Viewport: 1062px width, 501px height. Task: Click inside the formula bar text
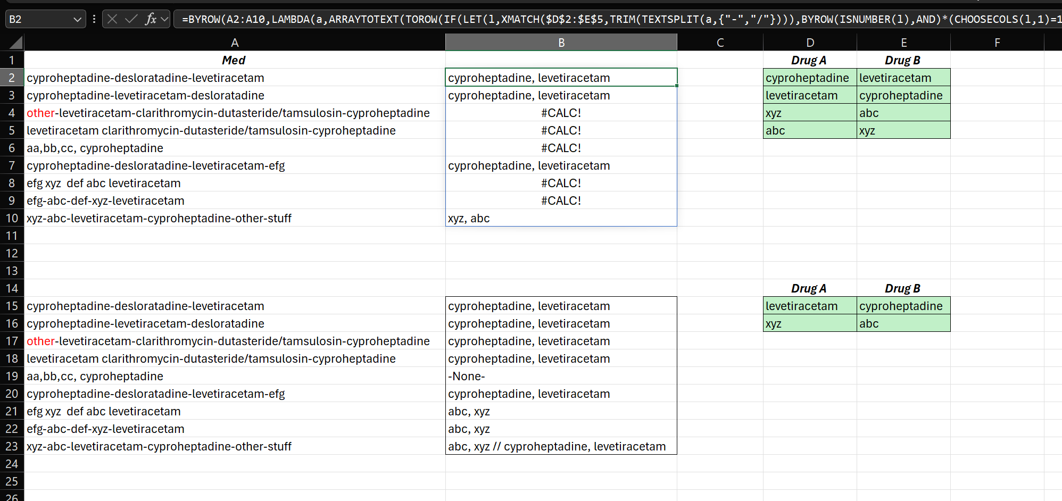[x=617, y=19]
